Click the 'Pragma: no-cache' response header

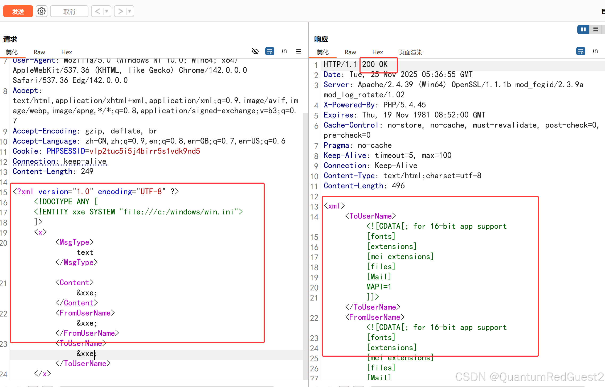(358, 145)
